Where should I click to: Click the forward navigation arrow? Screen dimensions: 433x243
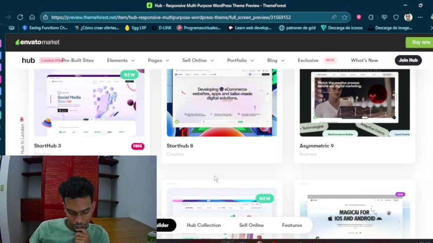click(8, 17)
